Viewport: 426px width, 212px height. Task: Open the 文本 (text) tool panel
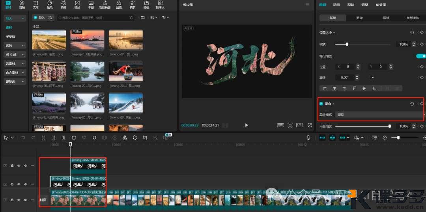35,4
